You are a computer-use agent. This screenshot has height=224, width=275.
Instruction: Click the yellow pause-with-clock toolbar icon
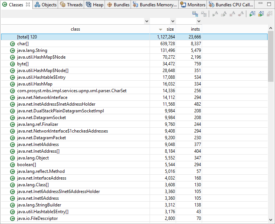tap(261, 14)
